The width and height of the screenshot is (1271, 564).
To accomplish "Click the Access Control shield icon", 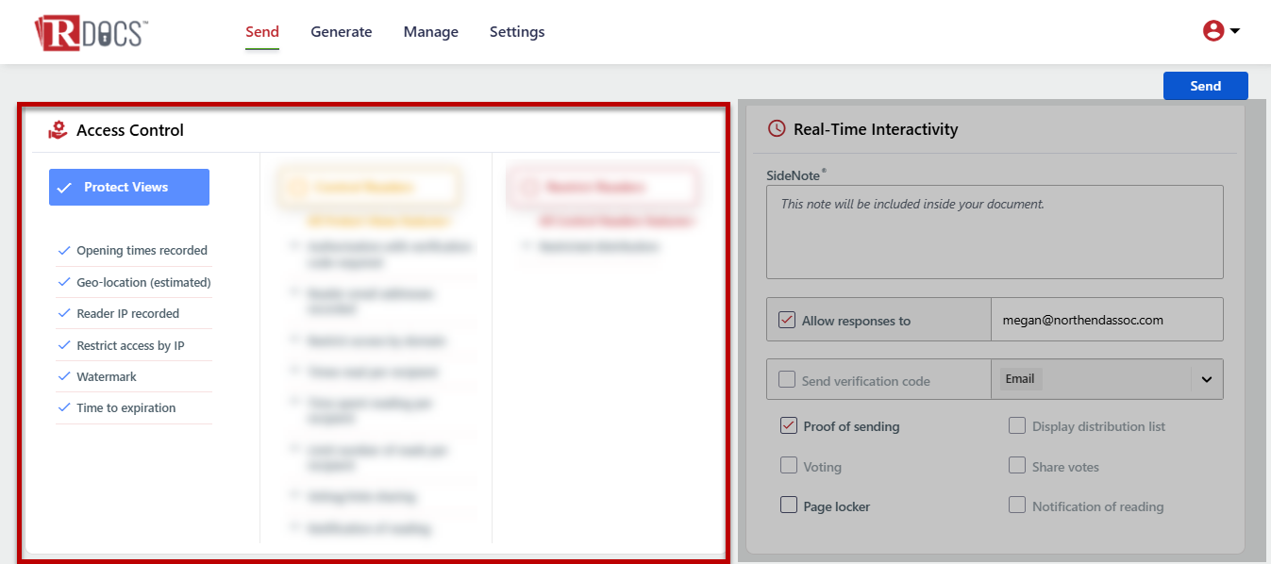I will (58, 130).
